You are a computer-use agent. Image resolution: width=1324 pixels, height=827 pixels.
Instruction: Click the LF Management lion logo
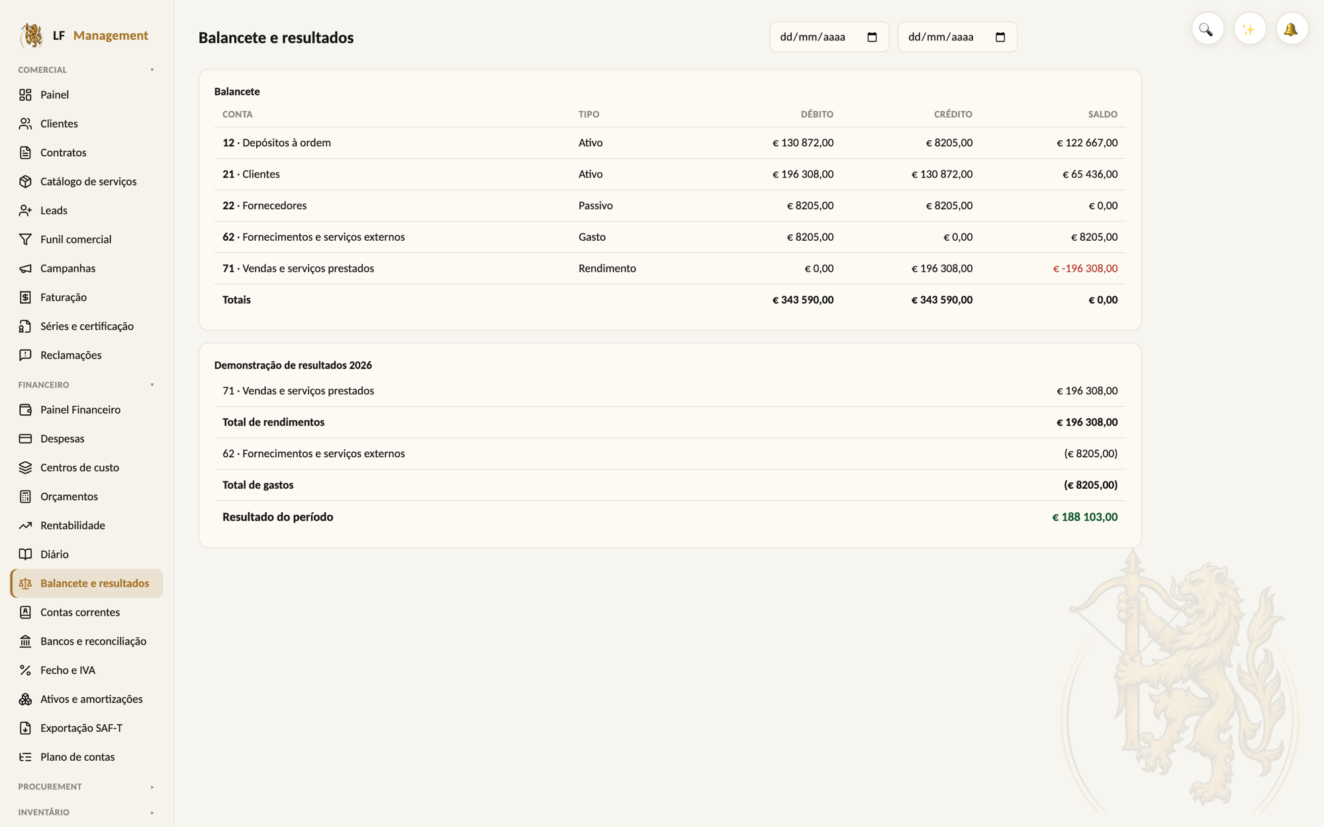pos(31,35)
